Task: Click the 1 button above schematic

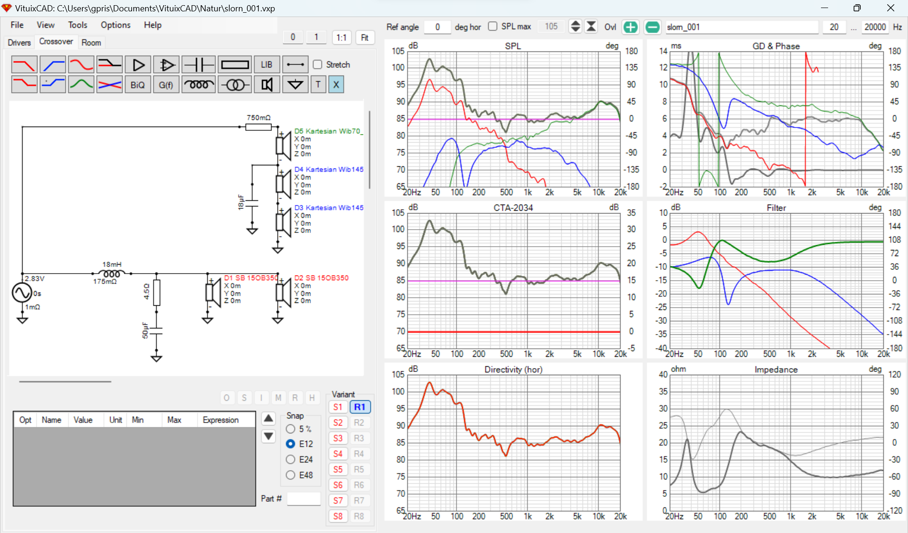Action: (316, 37)
